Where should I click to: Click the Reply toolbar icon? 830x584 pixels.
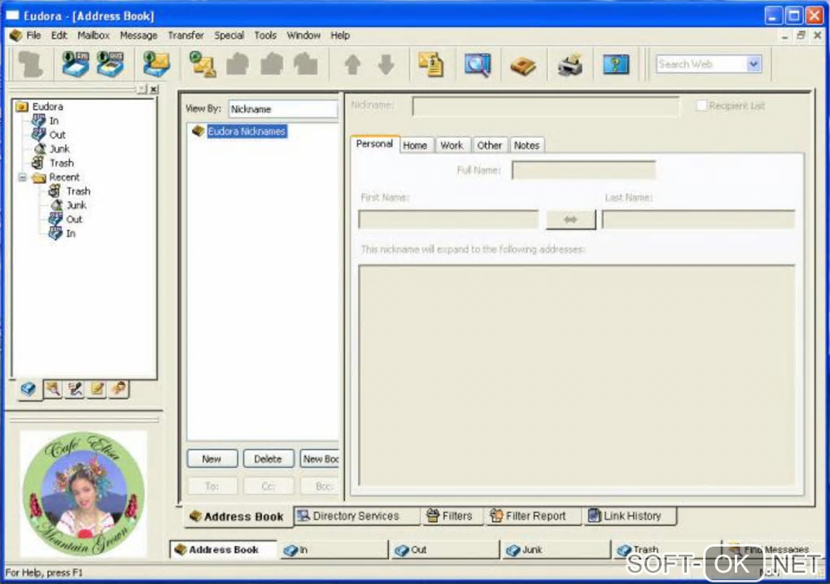237,64
